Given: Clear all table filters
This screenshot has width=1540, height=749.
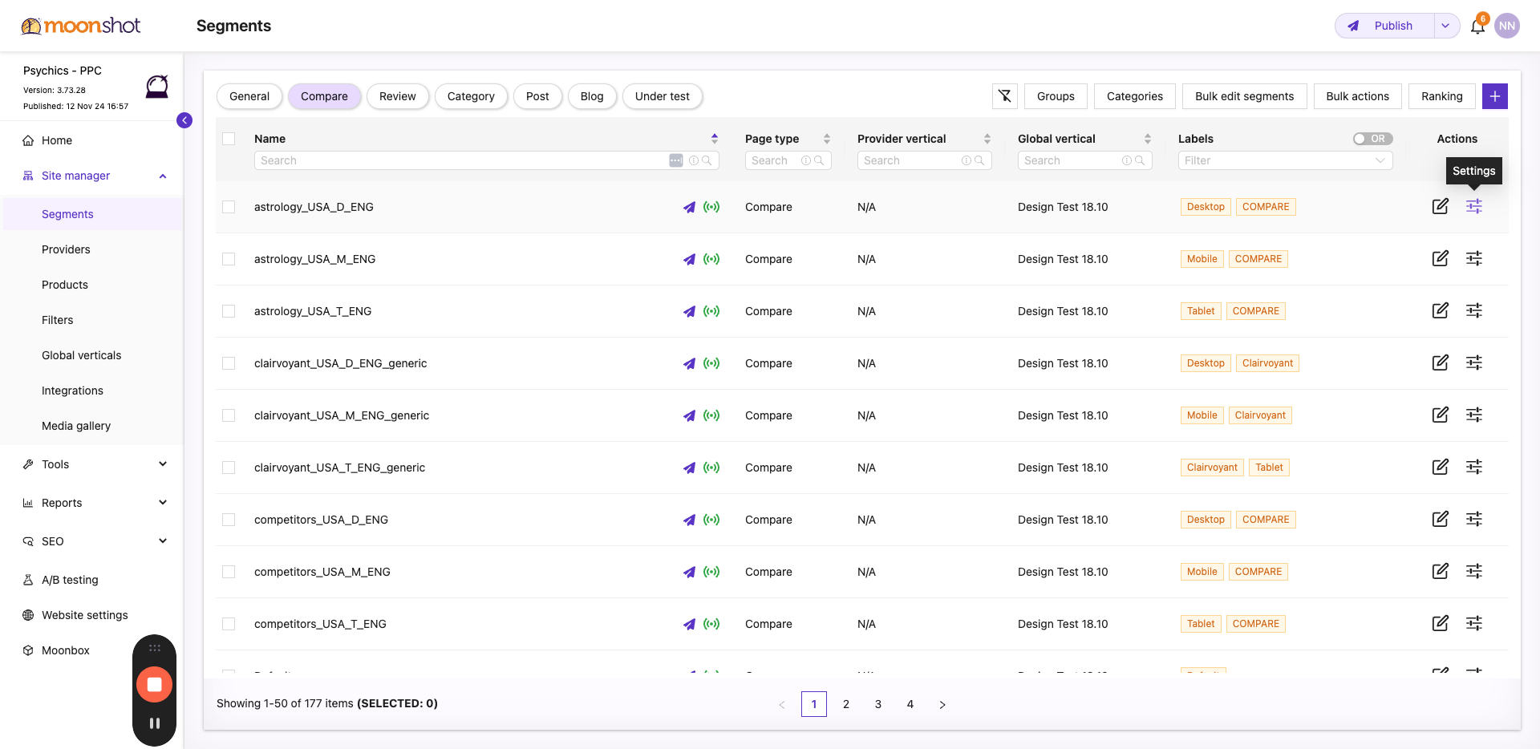Looking at the screenshot, I should tap(1005, 96).
